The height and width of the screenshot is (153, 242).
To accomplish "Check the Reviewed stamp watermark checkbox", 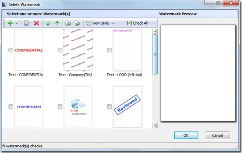I will (x=109, y=106).
